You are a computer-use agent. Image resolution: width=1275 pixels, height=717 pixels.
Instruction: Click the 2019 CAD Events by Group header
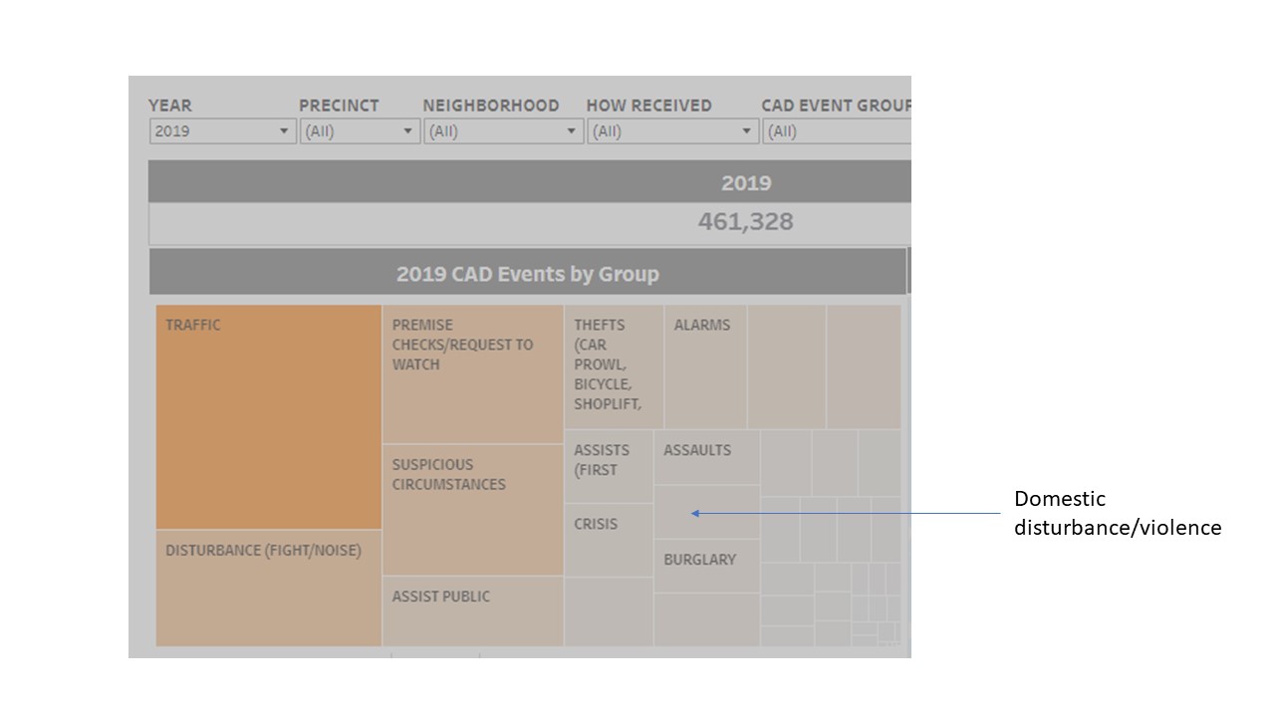click(x=527, y=274)
